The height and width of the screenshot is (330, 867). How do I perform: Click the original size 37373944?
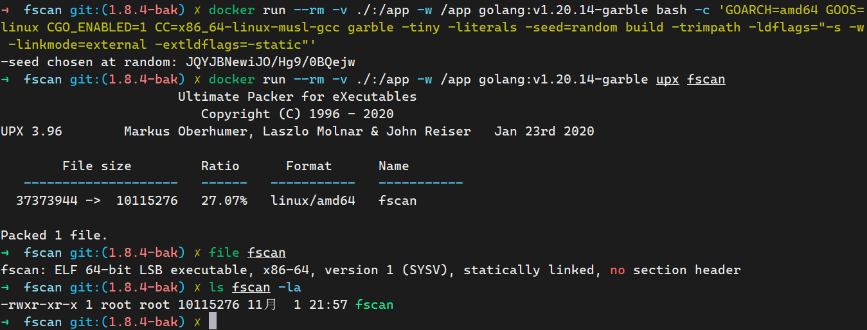click(x=47, y=201)
